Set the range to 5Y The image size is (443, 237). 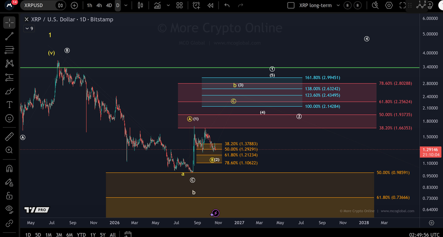click(103, 234)
